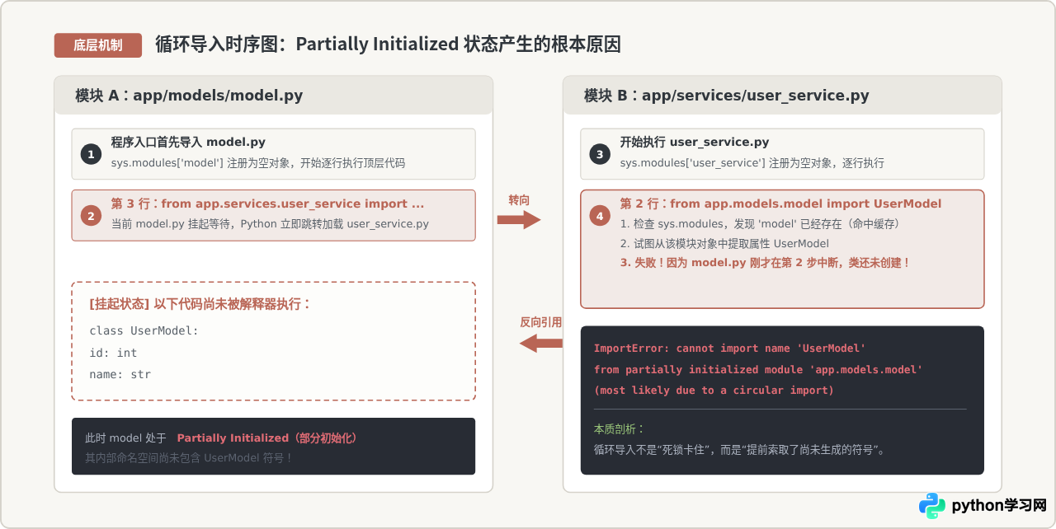Click the 底层机制 badge
The height and width of the screenshot is (529, 1056).
(98, 45)
